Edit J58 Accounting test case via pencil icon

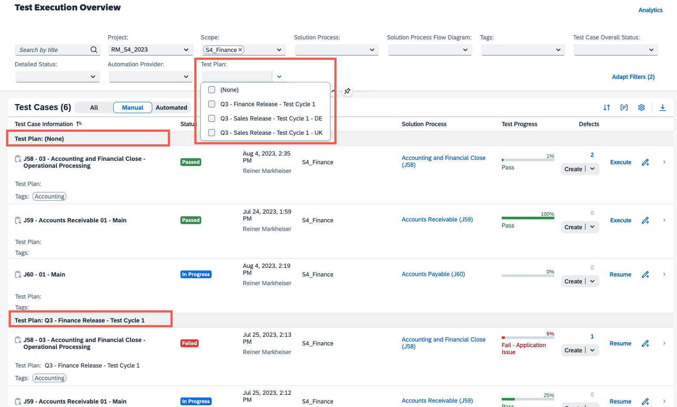645,162
